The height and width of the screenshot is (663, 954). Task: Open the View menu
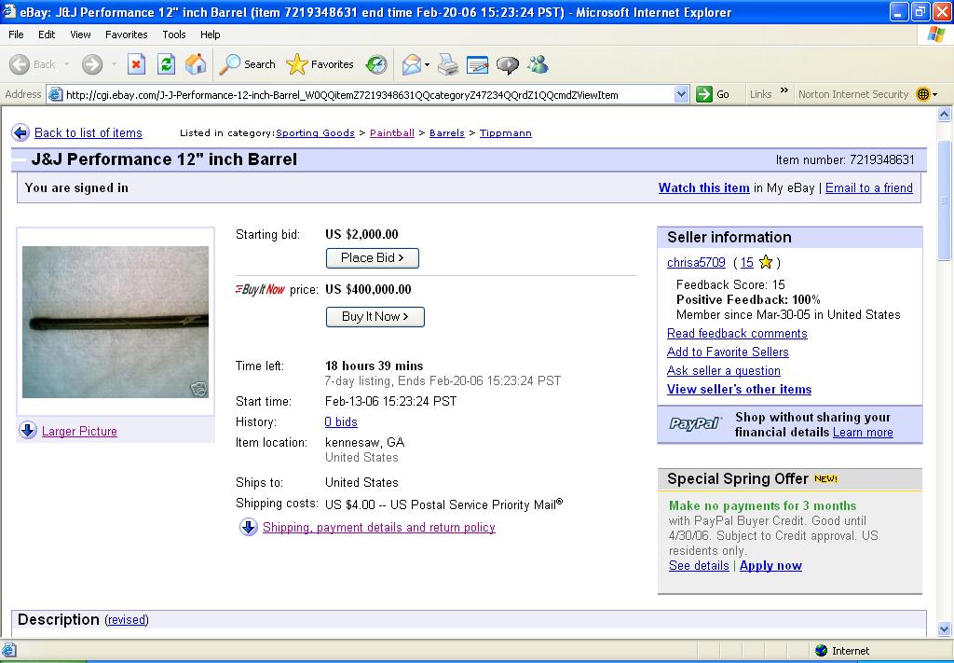point(80,35)
